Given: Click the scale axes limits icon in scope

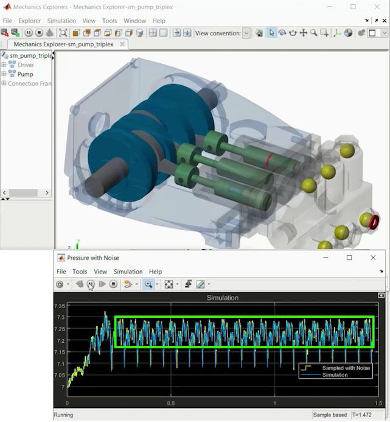Looking at the screenshot, I should (x=169, y=284).
